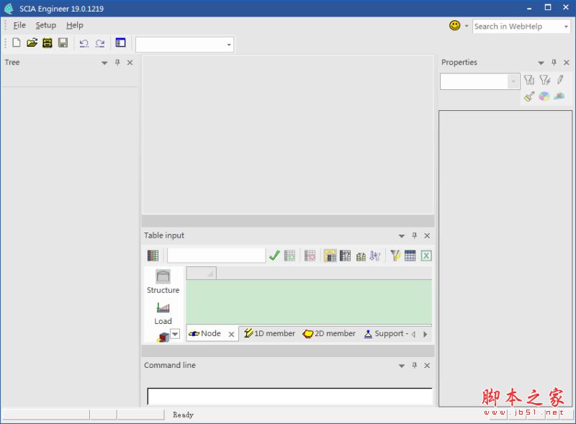Screen dimensions: 576x424
Task: Open the Search in WebHelp dropdown arrow
Action: point(566,27)
